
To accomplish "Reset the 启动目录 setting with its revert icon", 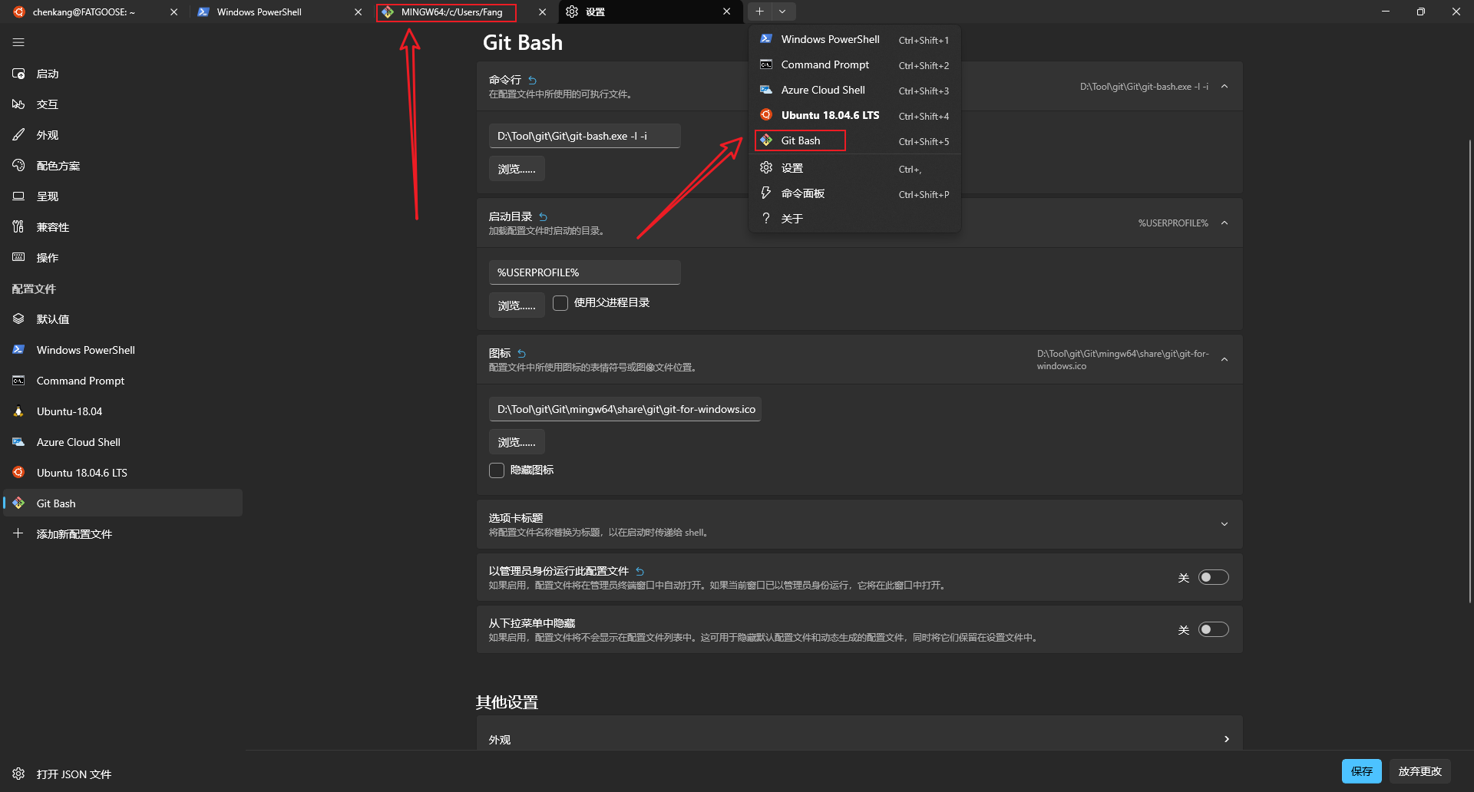I will 543,216.
